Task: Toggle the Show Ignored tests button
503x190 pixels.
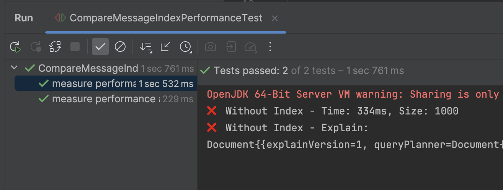Action: click(120, 47)
